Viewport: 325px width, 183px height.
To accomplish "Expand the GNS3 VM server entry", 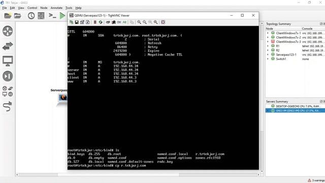I will pos(268,111).
